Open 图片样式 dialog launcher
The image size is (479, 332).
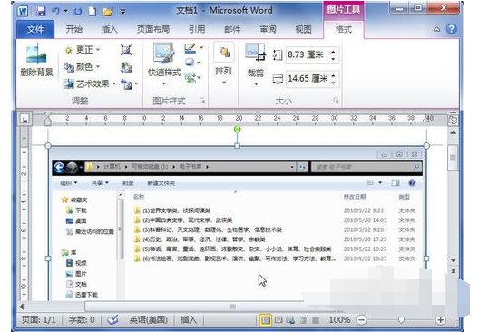pos(202,100)
